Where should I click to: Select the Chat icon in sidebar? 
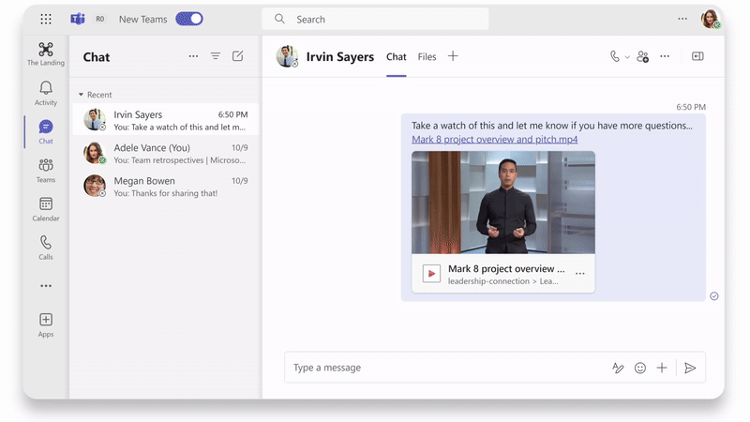click(46, 131)
